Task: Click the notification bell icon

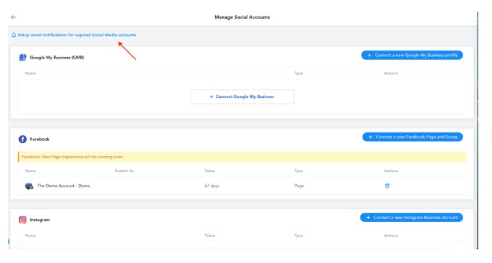Action: click(x=14, y=35)
